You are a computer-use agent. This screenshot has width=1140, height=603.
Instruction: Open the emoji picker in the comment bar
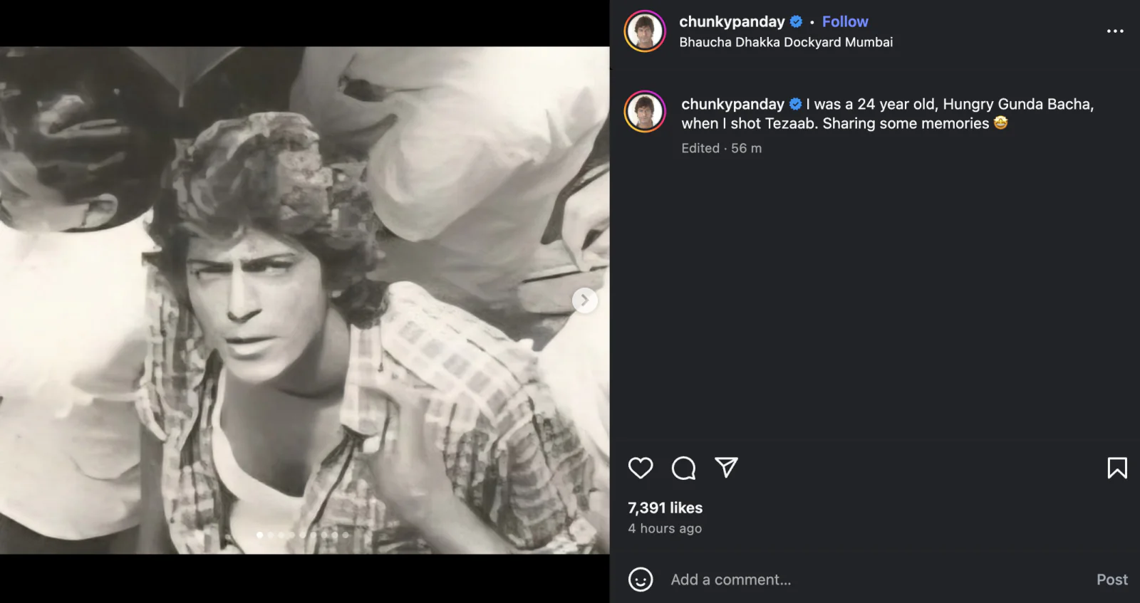click(641, 580)
